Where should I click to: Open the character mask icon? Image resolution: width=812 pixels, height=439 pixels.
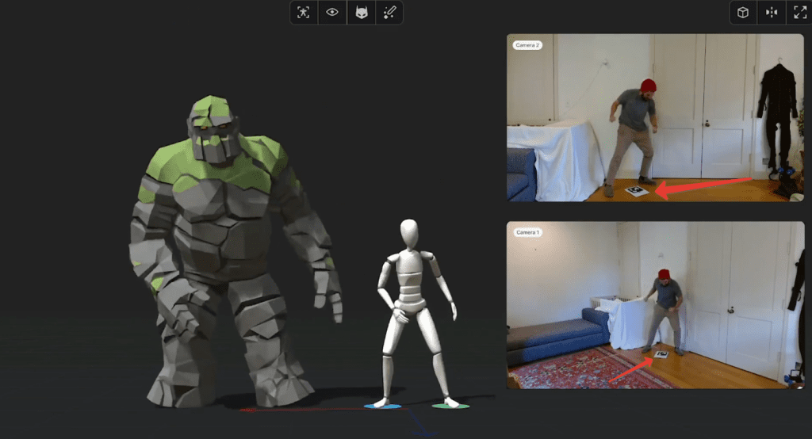pyautogui.click(x=362, y=12)
